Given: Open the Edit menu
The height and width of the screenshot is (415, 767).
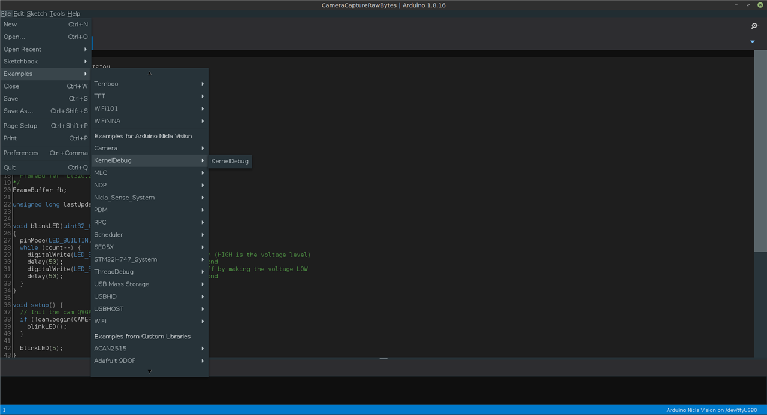Looking at the screenshot, I should tap(19, 13).
